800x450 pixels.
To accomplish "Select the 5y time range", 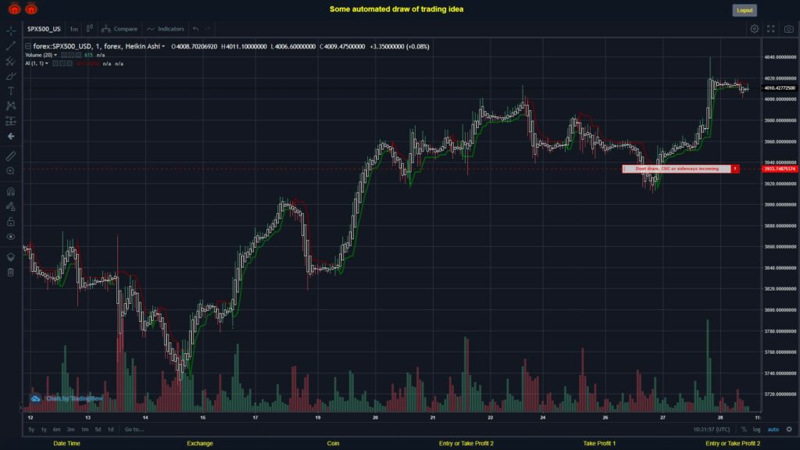I will pyautogui.click(x=31, y=430).
